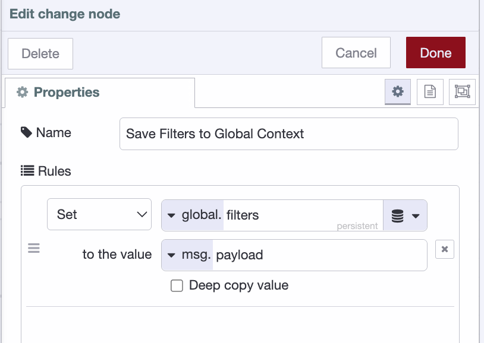Image resolution: width=484 pixels, height=343 pixels.
Task: Open the Set action dropdown
Action: pos(99,214)
